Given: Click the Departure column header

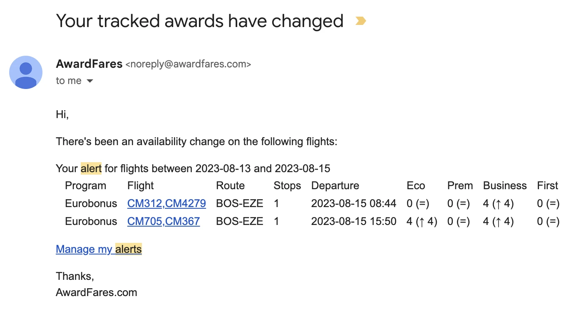Looking at the screenshot, I should (335, 186).
